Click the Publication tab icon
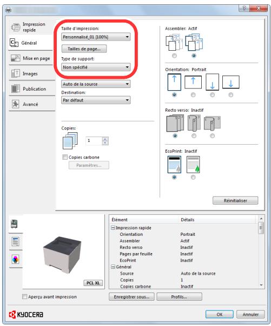The width and height of the screenshot is (271, 326). pos(15,89)
